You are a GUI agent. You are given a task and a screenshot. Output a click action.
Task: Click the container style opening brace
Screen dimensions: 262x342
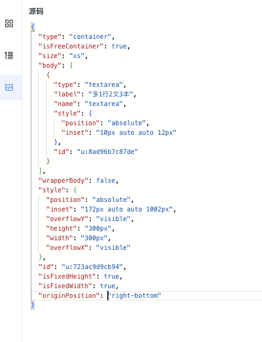pos(75,190)
